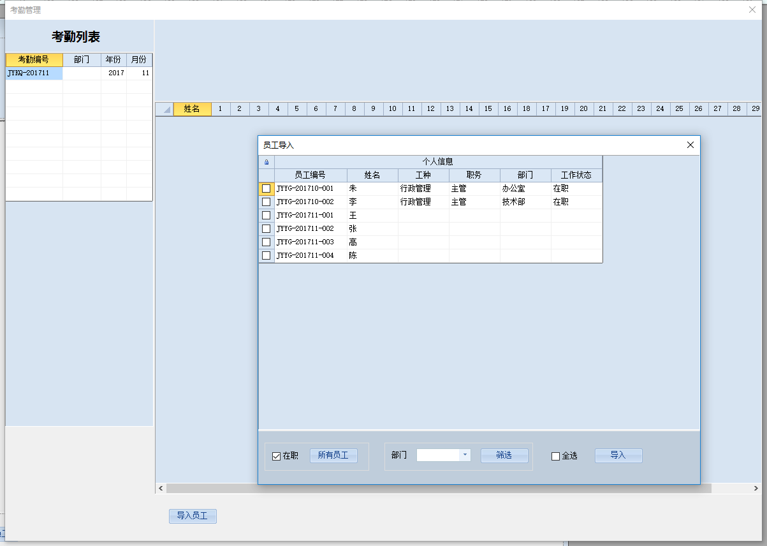Click 主管 cell in 李's row

pos(474,202)
